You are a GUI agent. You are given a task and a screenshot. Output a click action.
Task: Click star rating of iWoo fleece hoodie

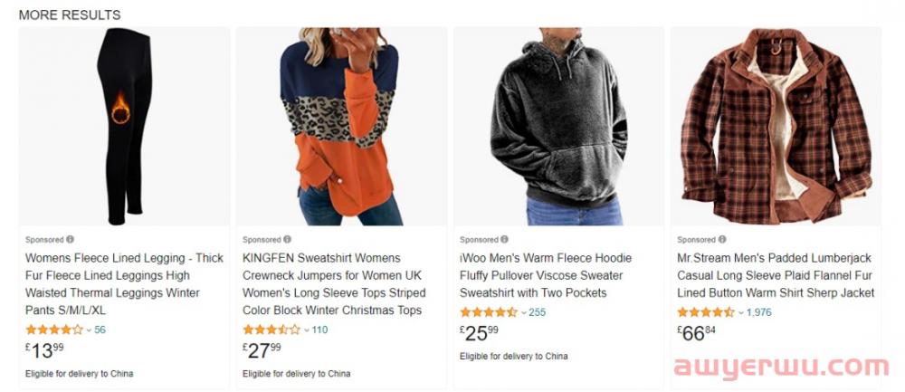(x=489, y=312)
